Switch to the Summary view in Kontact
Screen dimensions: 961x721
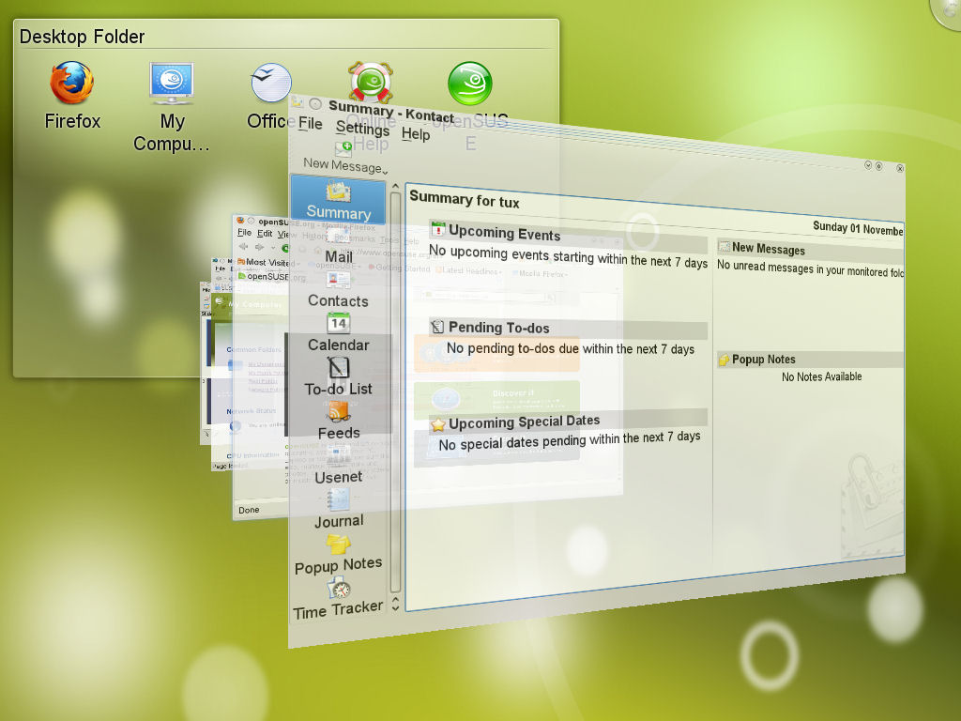337,200
